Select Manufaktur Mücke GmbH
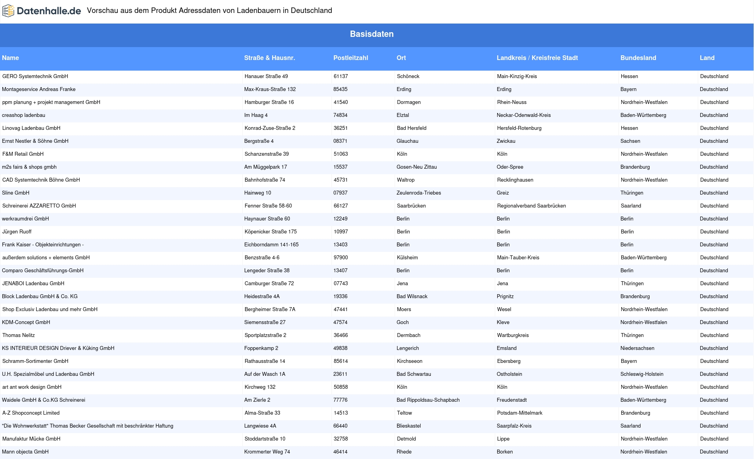The image size is (754, 459). click(x=31, y=439)
